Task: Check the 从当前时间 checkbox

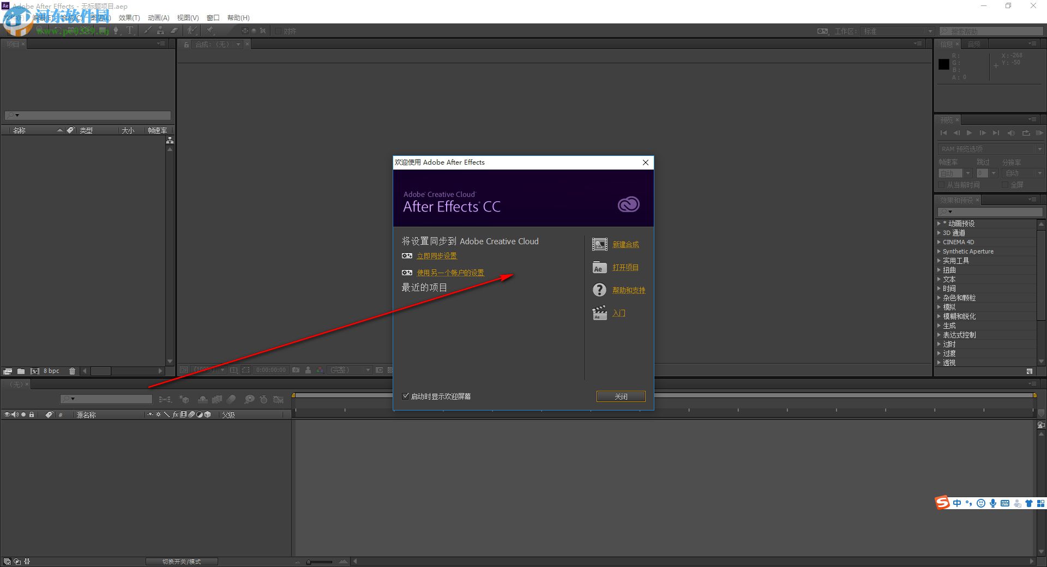Action: pos(942,185)
